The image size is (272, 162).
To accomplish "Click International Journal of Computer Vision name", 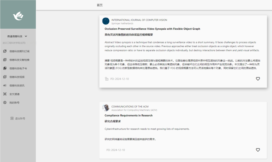I will pos(139,20).
